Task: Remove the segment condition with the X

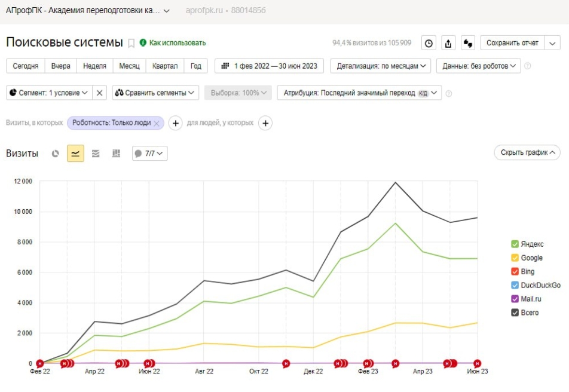Action: [100, 93]
